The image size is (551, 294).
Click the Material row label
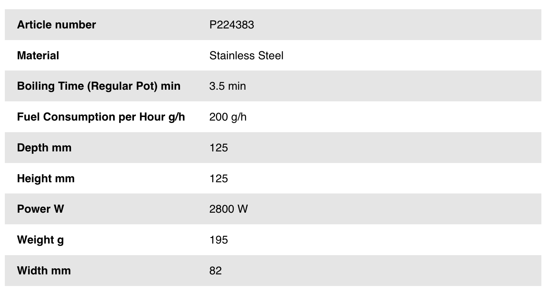[38, 56]
